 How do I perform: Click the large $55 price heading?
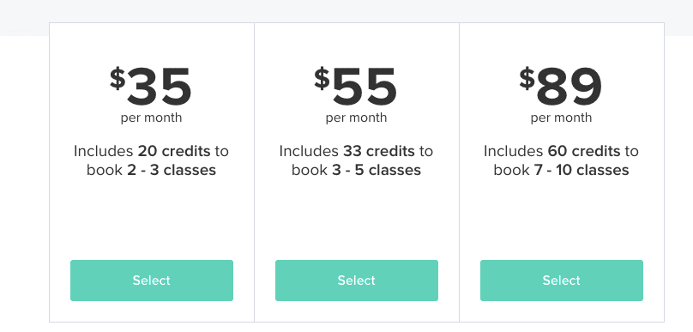pyautogui.click(x=356, y=87)
